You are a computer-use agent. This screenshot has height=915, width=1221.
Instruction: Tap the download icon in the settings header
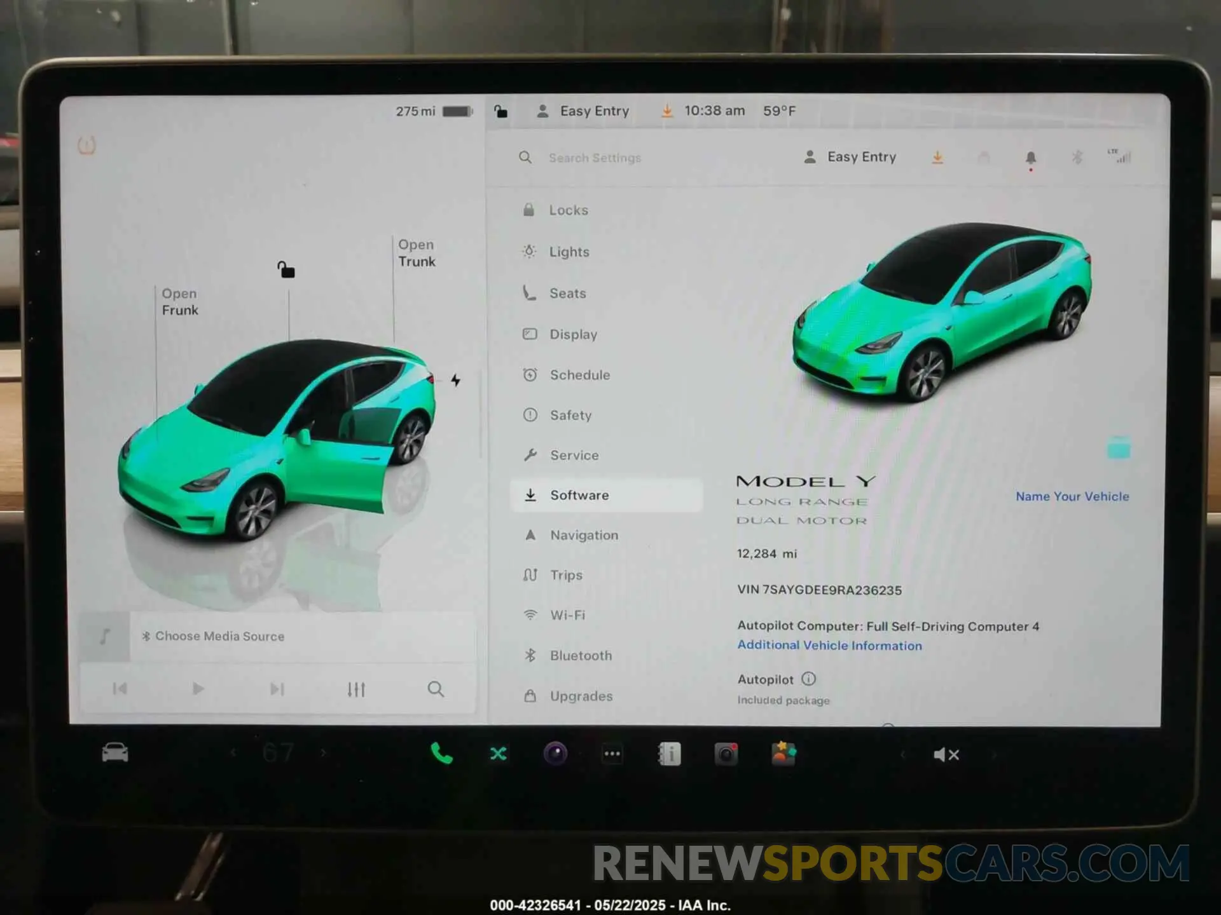point(937,157)
